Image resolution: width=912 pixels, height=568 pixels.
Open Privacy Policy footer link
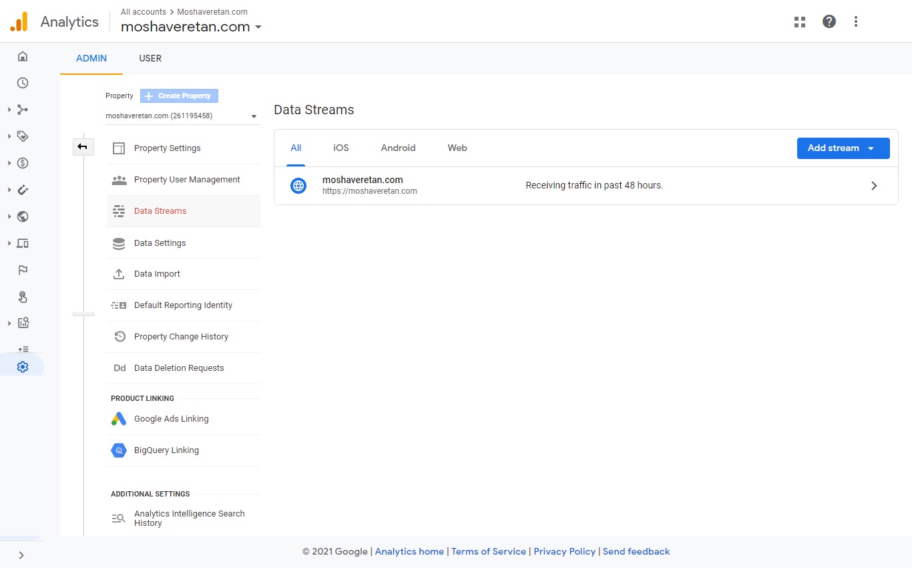coord(565,551)
